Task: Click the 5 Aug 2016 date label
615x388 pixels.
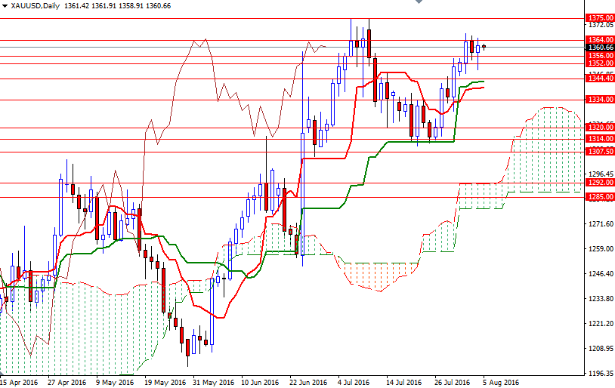Action: click(501, 382)
